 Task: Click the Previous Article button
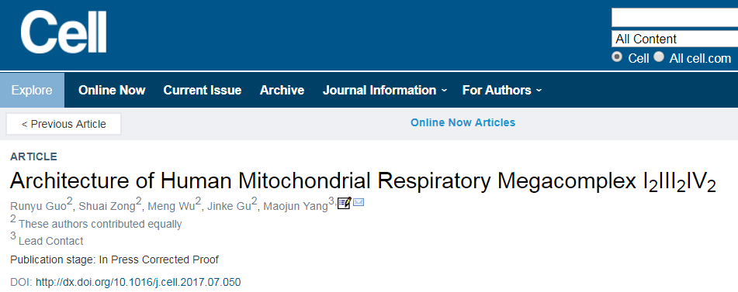(64, 124)
